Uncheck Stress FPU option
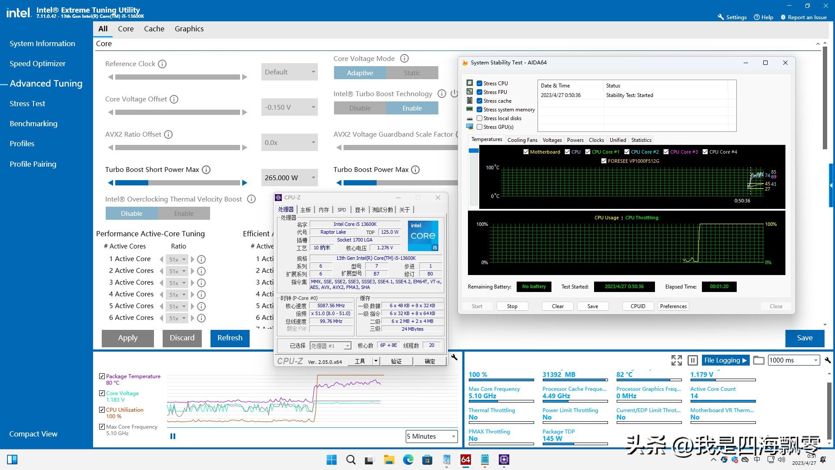835x470 pixels. click(x=479, y=92)
